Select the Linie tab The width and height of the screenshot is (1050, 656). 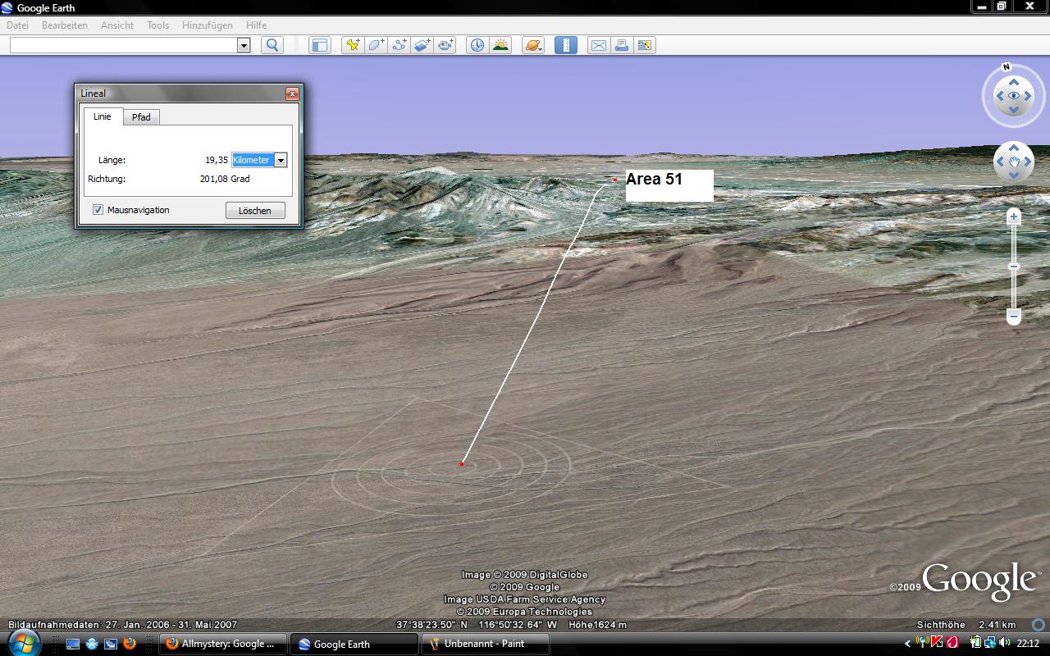pos(103,116)
